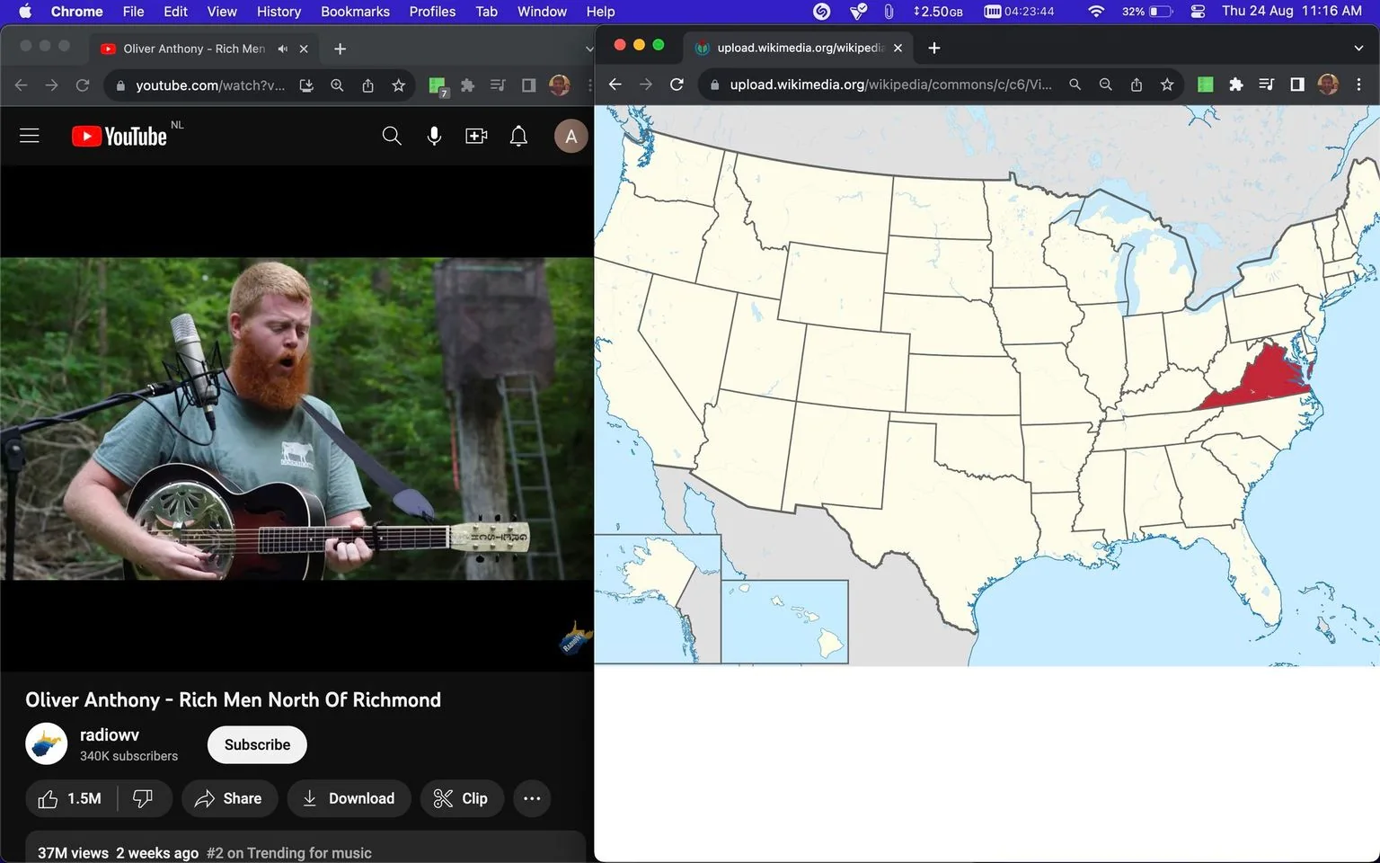1380x863 pixels.
Task: Mute the Oliver Anthony tab audio icon
Action: pyautogui.click(x=283, y=49)
